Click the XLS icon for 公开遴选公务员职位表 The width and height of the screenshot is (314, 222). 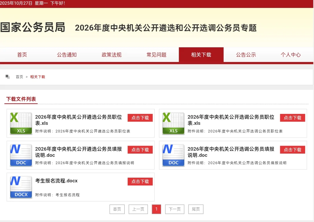[21, 123]
